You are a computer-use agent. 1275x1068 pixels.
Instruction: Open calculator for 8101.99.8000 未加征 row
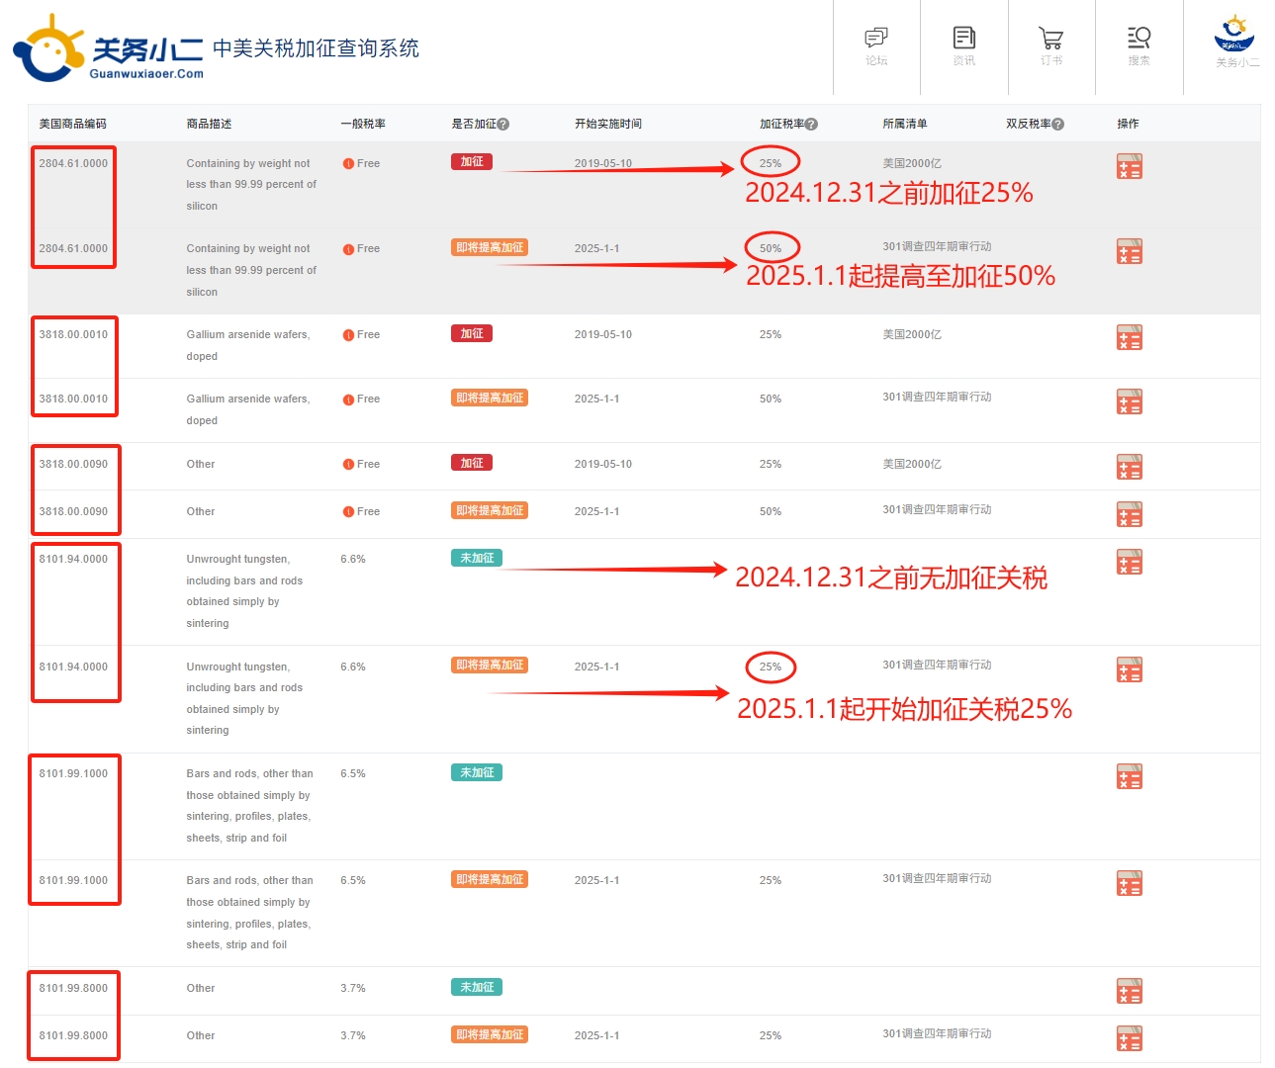[1129, 990]
